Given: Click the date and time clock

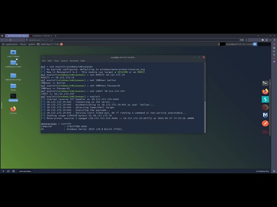Looking at the screenshot, I should tap(50, 44).
